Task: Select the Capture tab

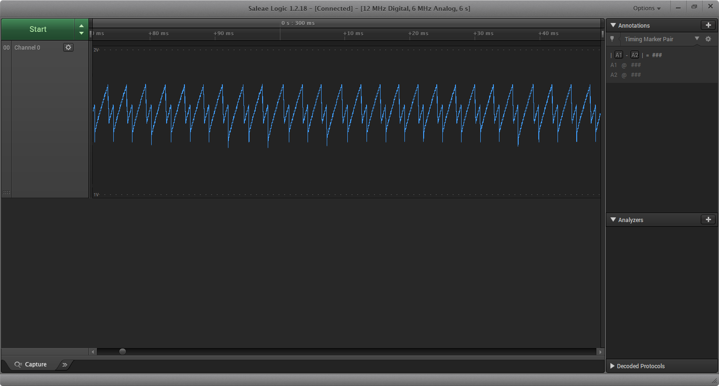Action: (x=31, y=364)
